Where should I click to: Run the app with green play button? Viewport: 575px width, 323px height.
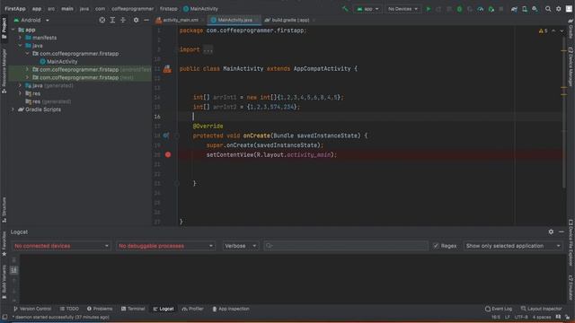click(428, 9)
